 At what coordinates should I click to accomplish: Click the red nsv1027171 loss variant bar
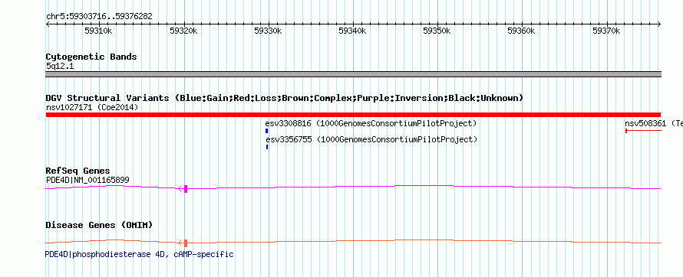353,115
